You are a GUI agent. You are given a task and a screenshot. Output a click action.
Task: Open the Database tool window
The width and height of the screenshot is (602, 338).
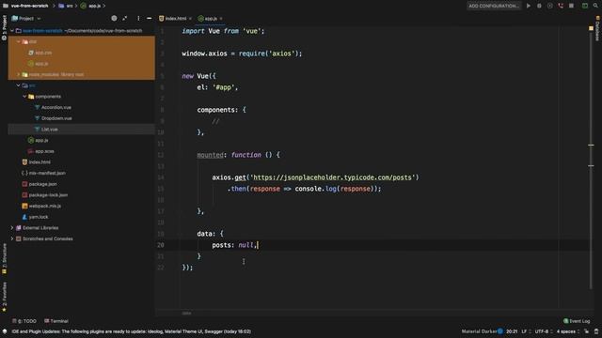point(597,29)
